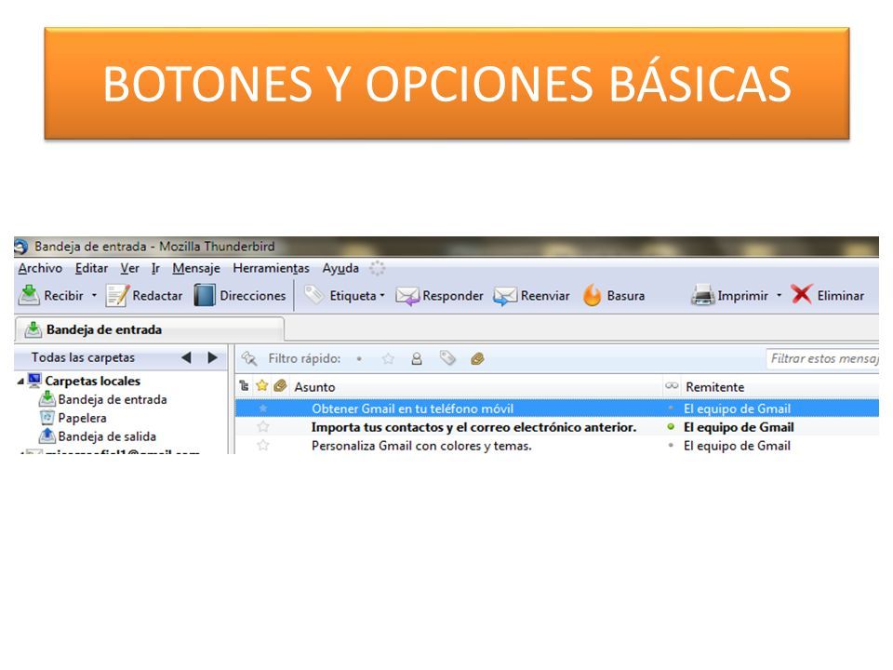Open the Papelera folder

click(73, 418)
